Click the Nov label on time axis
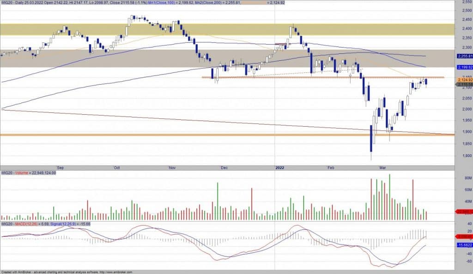 173,169
